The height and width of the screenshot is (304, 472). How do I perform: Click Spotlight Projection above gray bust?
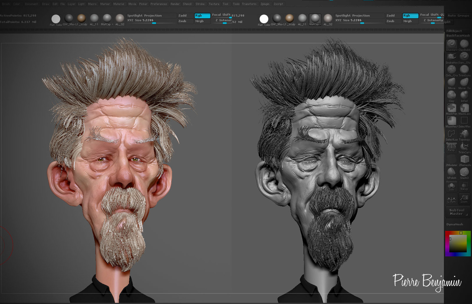point(360,16)
